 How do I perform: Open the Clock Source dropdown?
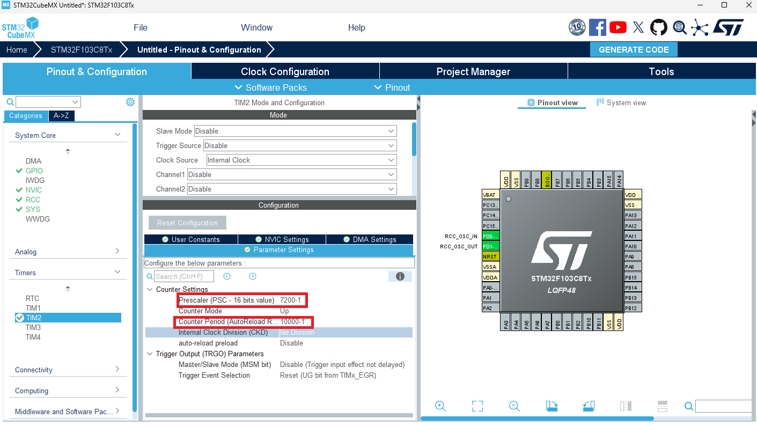pyautogui.click(x=302, y=160)
